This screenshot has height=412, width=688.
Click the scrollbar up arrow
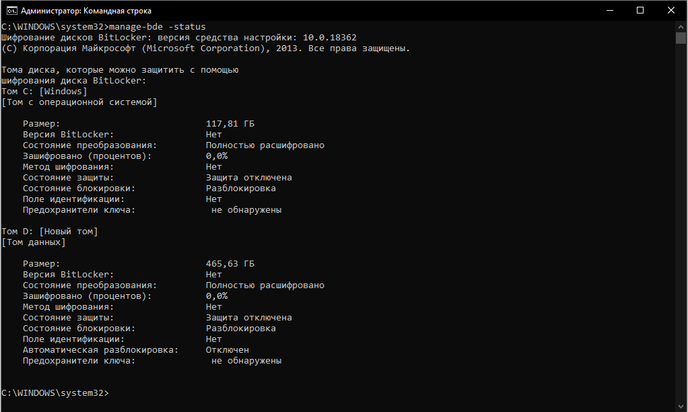click(681, 26)
